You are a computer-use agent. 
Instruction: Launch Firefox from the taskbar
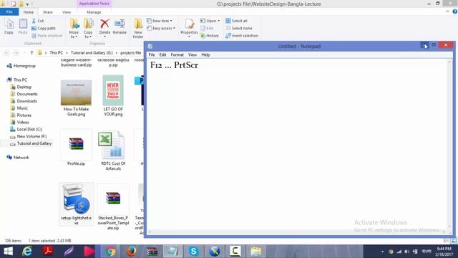tap(131, 252)
